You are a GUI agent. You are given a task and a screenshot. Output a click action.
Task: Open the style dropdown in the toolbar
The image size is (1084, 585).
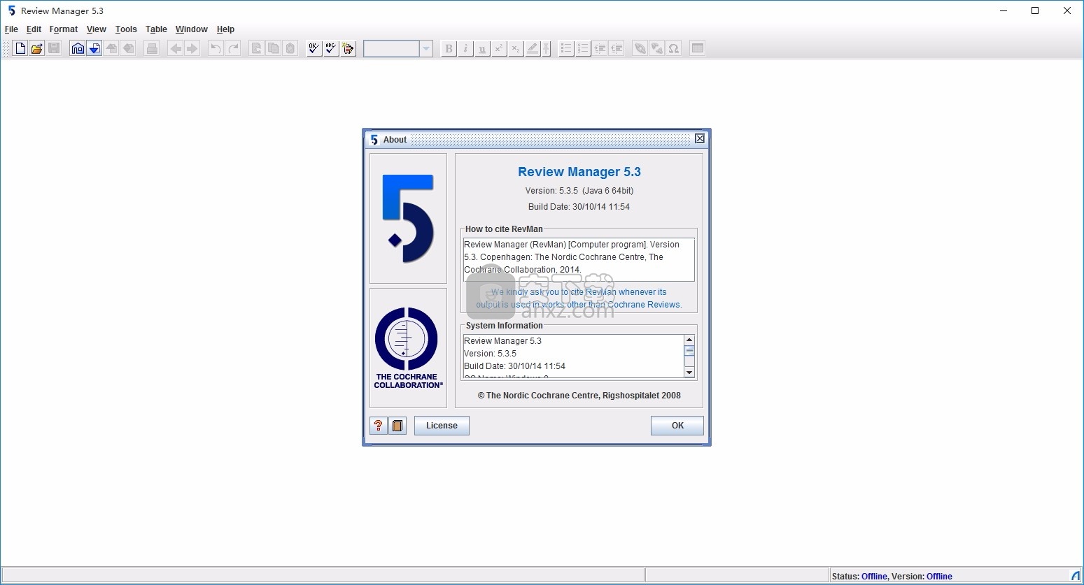(x=426, y=48)
